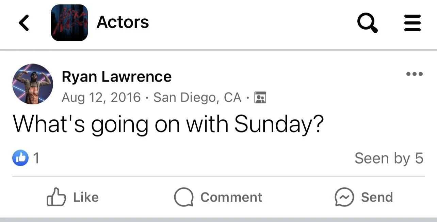Tap the speech bubble Comment icon
437x222 pixels.
click(x=184, y=197)
